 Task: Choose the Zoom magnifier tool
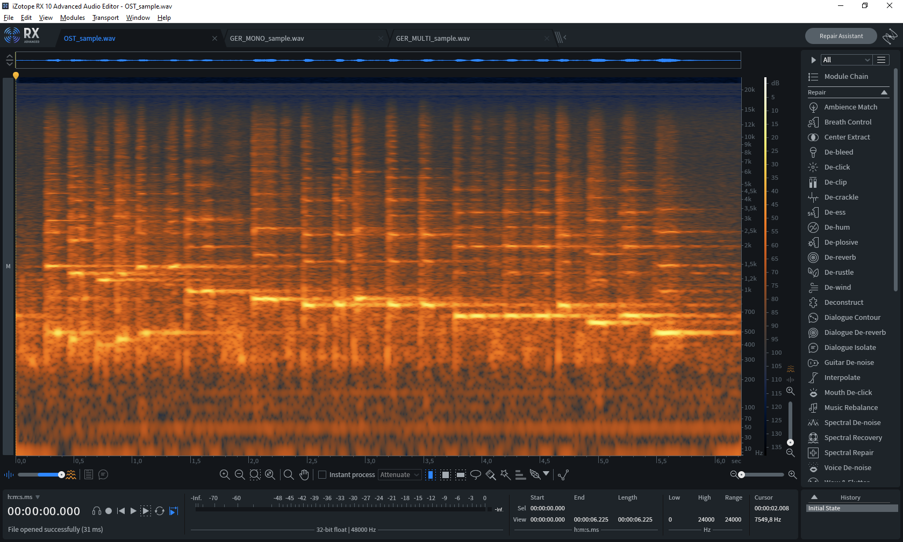click(289, 474)
